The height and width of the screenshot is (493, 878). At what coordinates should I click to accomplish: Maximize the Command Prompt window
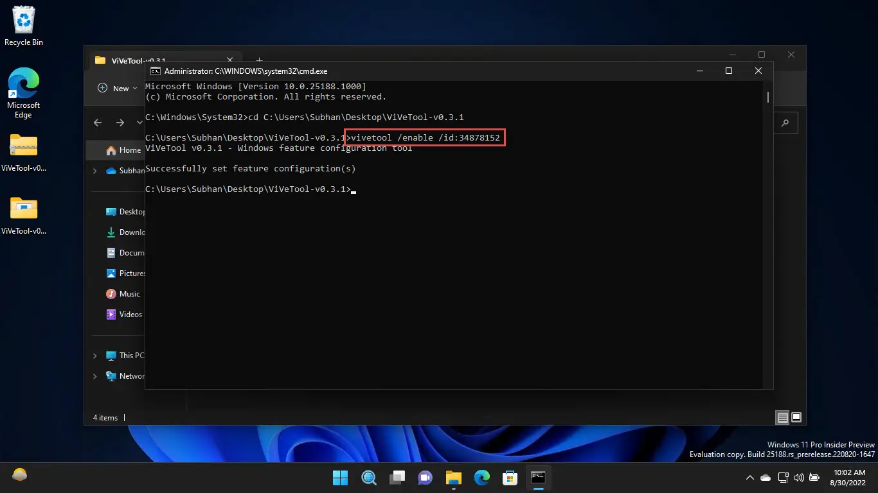point(729,71)
